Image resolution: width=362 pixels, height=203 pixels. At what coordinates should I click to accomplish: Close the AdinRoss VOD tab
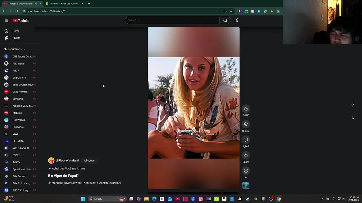pyautogui.click(x=82, y=4)
